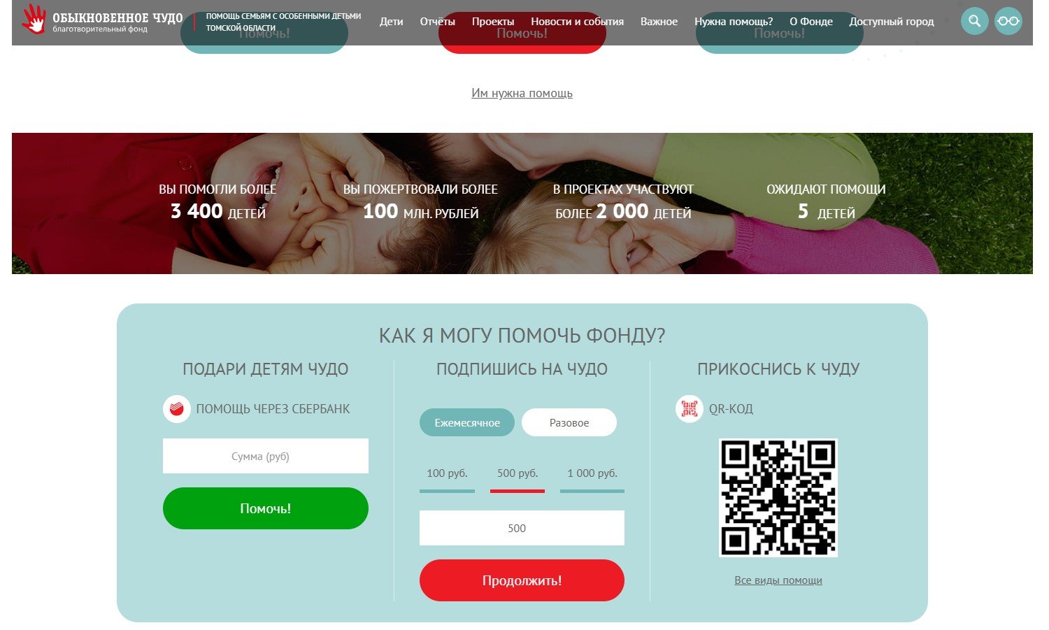Image resolution: width=1049 pixels, height=630 pixels.
Task: Open search with the magnifier icon
Action: pos(974,21)
